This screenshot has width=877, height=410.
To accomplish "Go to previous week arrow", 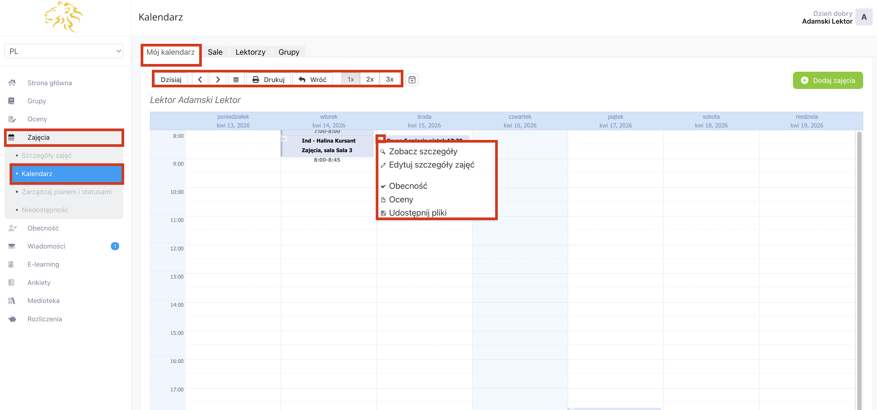I will tap(200, 80).
